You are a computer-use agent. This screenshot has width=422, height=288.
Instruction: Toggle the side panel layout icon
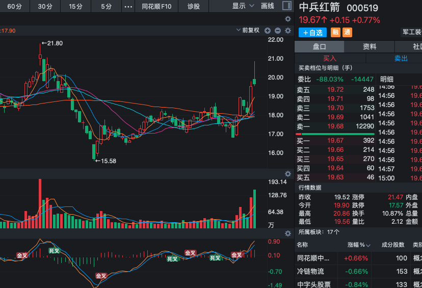pyautogui.click(x=287, y=6)
